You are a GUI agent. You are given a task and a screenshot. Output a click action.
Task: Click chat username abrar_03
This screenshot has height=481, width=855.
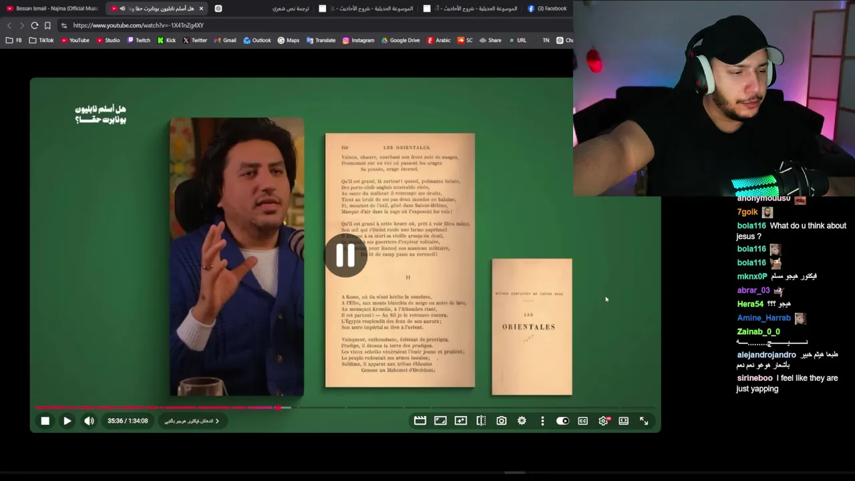(x=753, y=291)
